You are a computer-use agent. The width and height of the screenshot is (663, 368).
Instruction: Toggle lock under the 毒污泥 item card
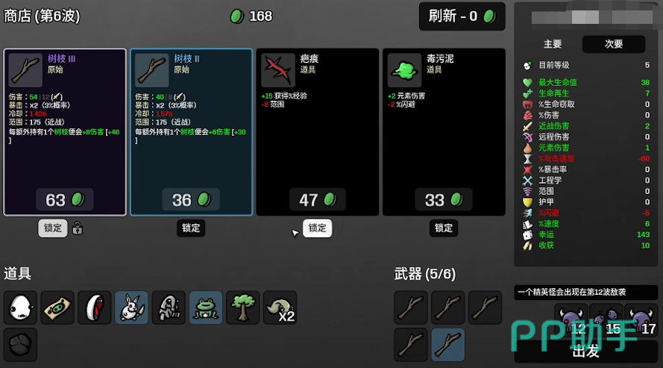(444, 228)
